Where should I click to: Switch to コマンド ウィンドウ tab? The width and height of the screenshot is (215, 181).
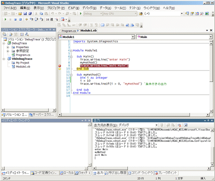(x=140, y=173)
